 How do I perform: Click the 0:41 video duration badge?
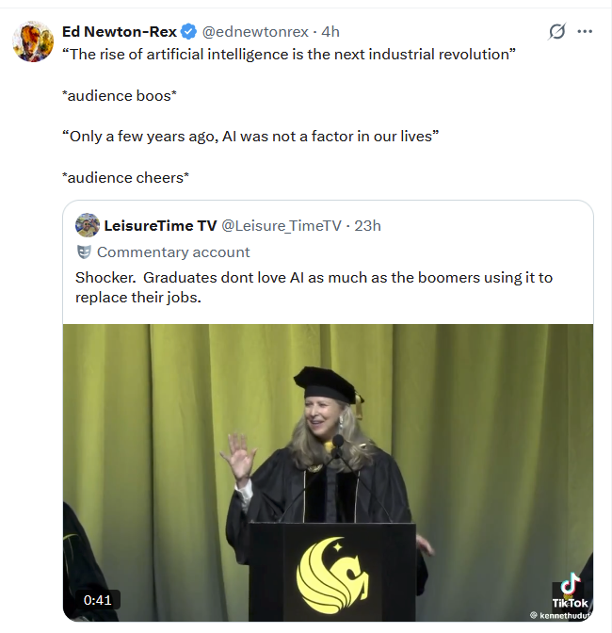pos(98,600)
